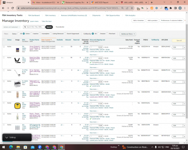
Task: Open the Additional filters dropdown
Action: 128,34
